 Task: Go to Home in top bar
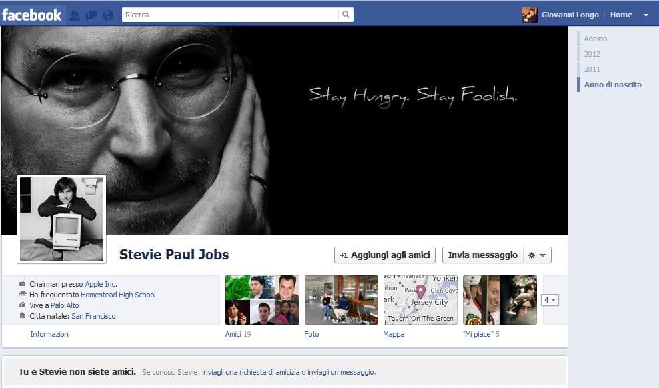621,15
